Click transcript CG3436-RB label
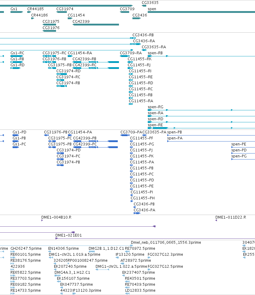This screenshot has height=295, width=255. (x=143, y=35)
